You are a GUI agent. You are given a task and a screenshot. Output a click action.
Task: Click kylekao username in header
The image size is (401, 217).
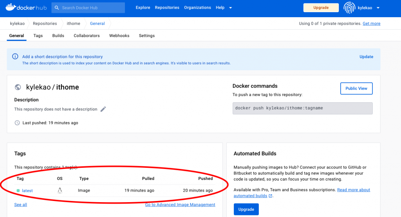click(365, 8)
